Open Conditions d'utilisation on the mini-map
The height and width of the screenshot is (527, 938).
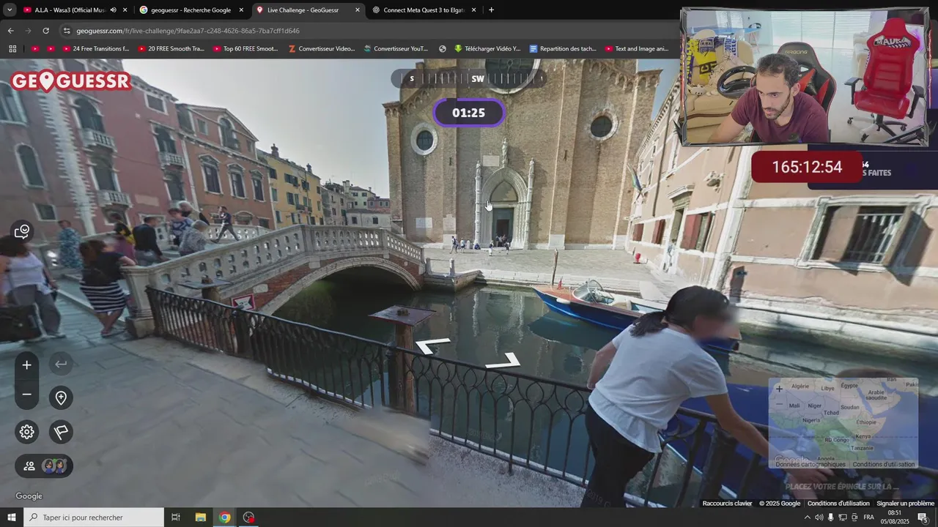point(884,465)
